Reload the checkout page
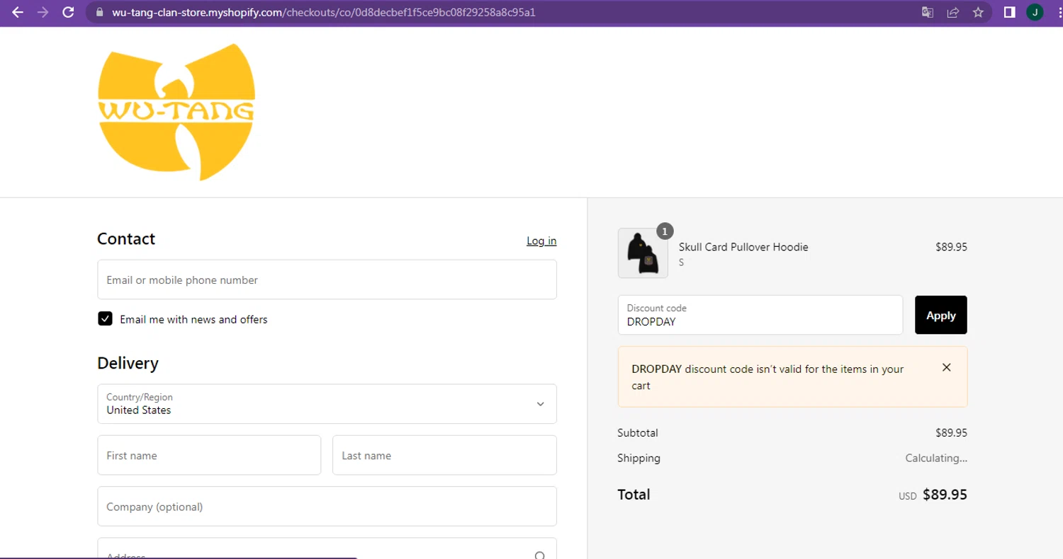Image resolution: width=1063 pixels, height=559 pixels. tap(68, 12)
